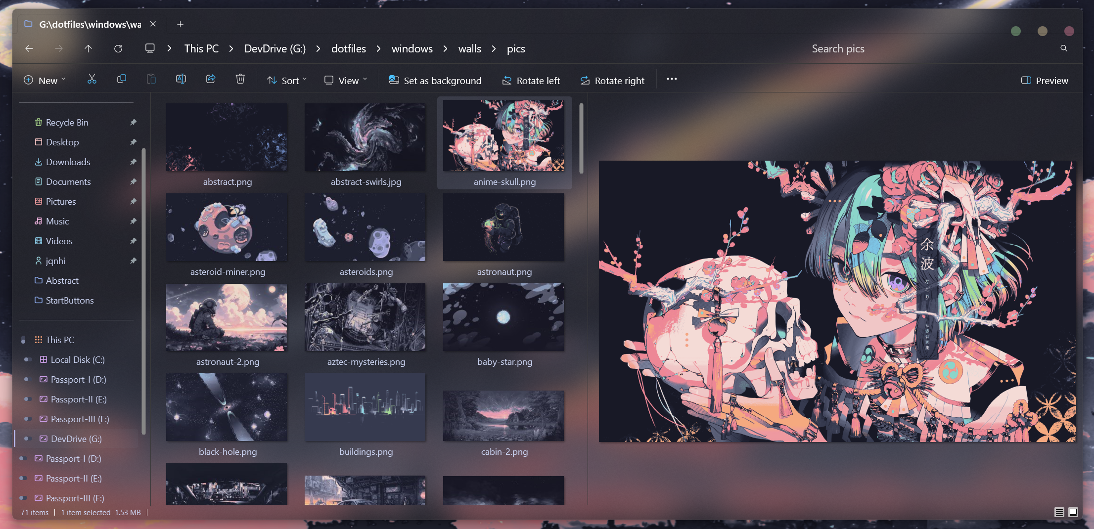Add a new tab with plus icon
Image resolution: width=1094 pixels, height=529 pixels.
pos(181,24)
